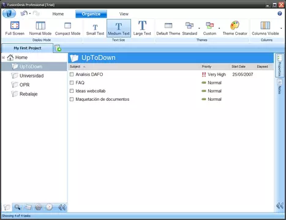Switch to Full Screen display mode
Viewport: 286px width, 220px height.
pos(15,28)
